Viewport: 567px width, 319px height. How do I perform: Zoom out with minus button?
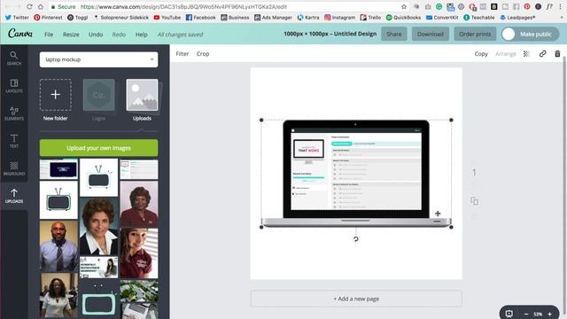(526, 314)
